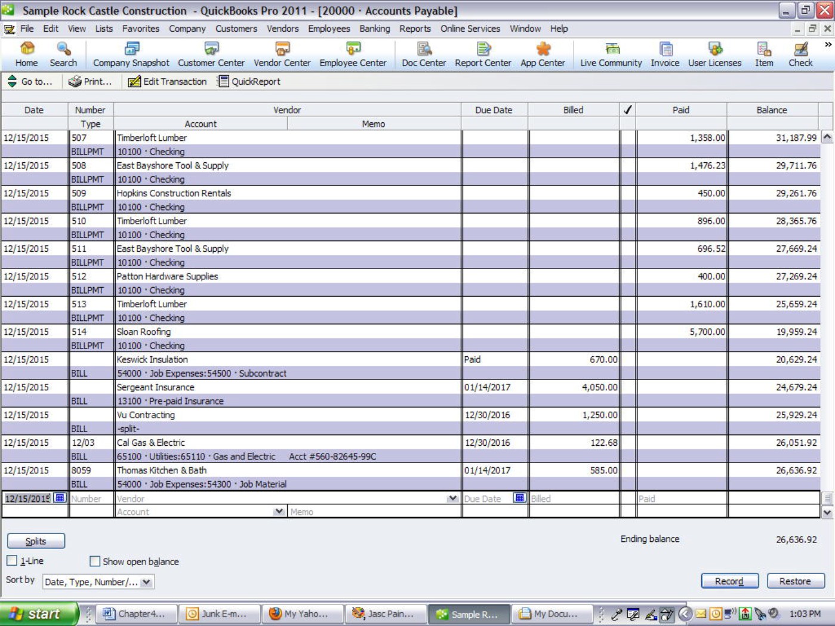Click the register scroll down arrow
Viewport: 835px width, 626px height.
pyautogui.click(x=827, y=512)
